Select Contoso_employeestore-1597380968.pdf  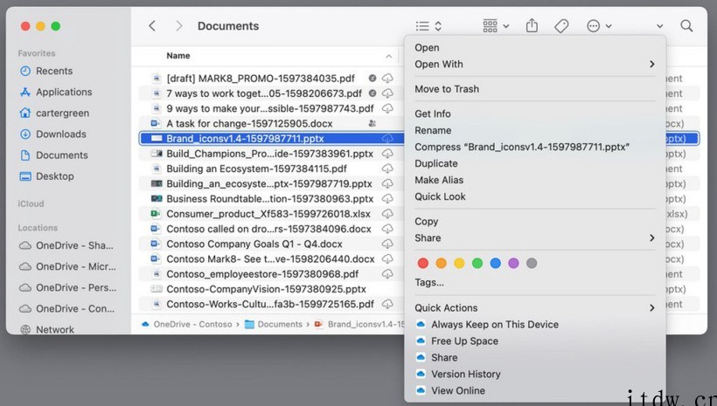pos(262,274)
